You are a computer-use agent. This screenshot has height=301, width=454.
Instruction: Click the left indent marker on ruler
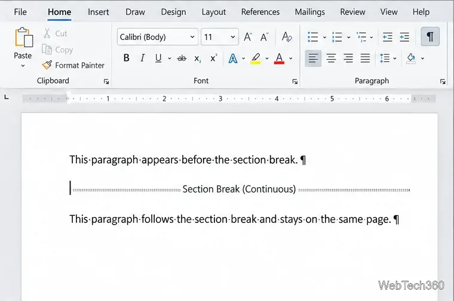click(68, 97)
